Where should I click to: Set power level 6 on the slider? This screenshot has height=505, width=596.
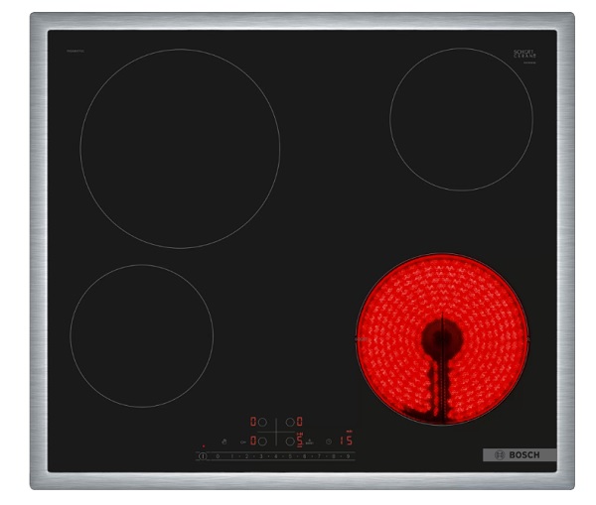(x=305, y=456)
